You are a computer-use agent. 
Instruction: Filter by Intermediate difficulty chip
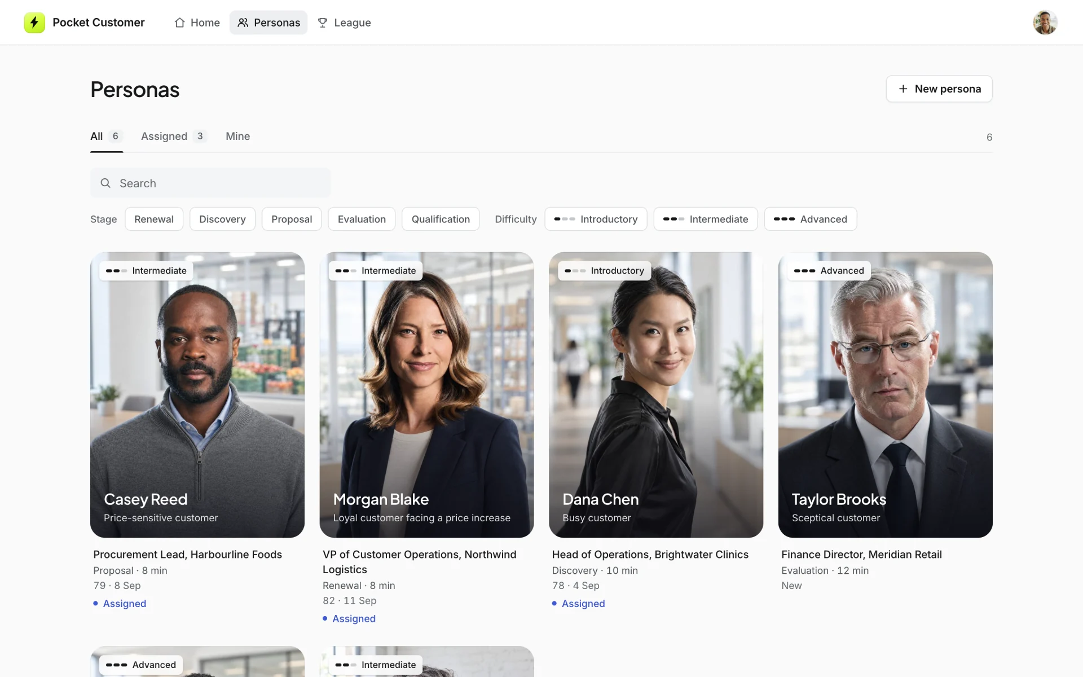[x=706, y=219]
